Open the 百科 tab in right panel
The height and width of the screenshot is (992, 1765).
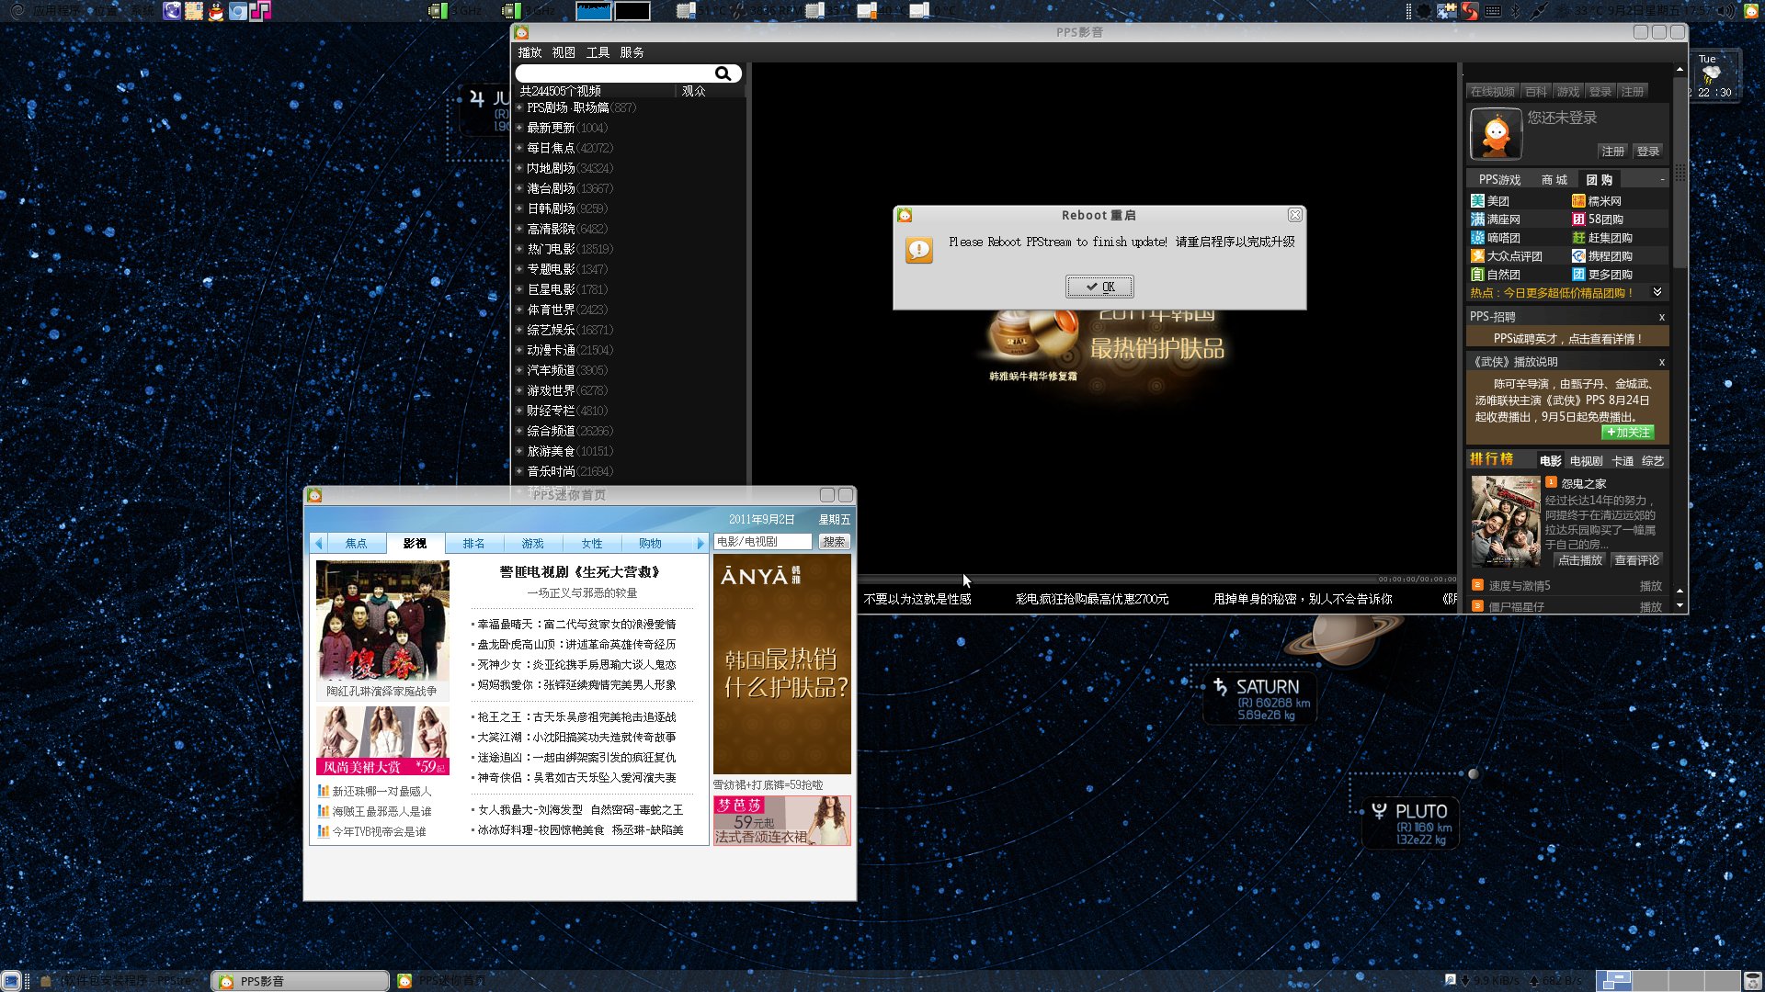pos(1535,92)
